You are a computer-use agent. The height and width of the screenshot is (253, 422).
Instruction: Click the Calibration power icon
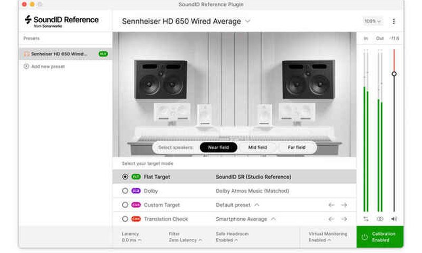click(365, 237)
